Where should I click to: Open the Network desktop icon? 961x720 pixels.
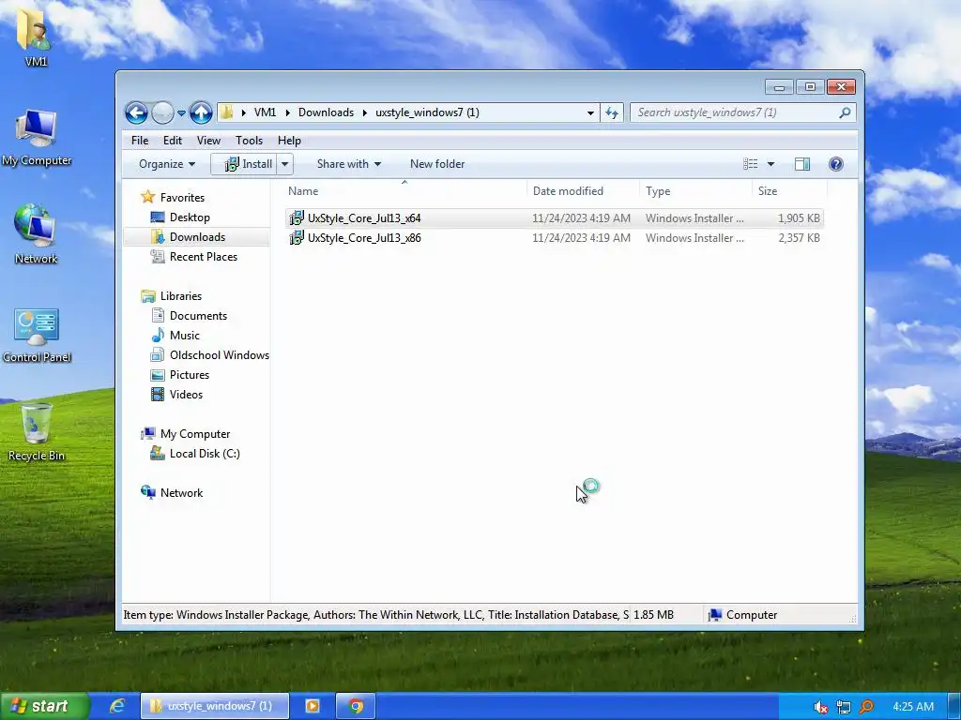37,234
